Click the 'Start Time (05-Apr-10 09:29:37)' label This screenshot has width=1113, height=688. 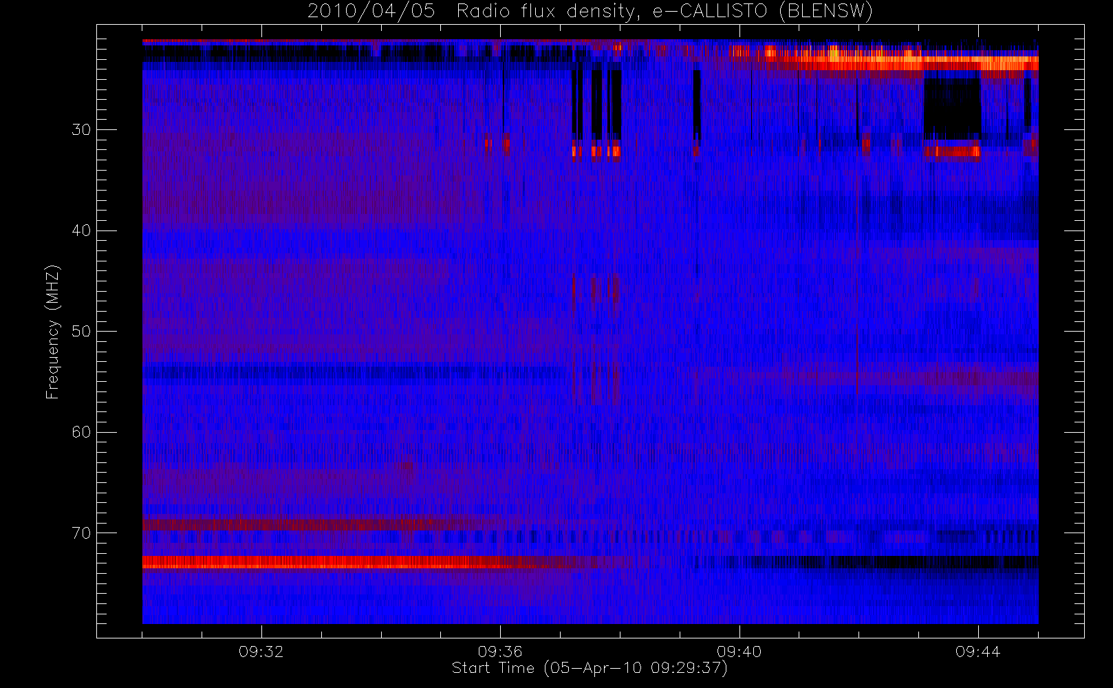tap(590, 668)
